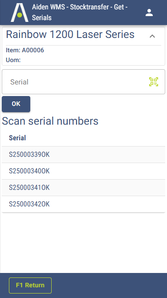Tap the Aiden WMS logo

pos(20,13)
